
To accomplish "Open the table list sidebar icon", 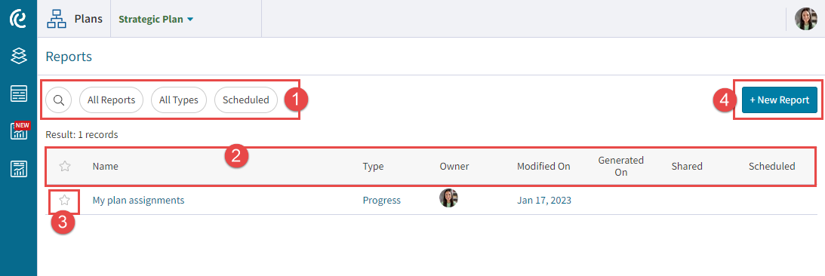I will click(18, 94).
